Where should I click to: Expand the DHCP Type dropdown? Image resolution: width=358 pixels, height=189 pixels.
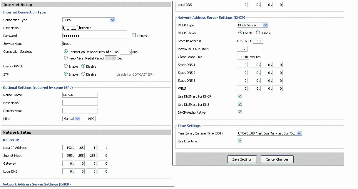[x=252, y=25]
